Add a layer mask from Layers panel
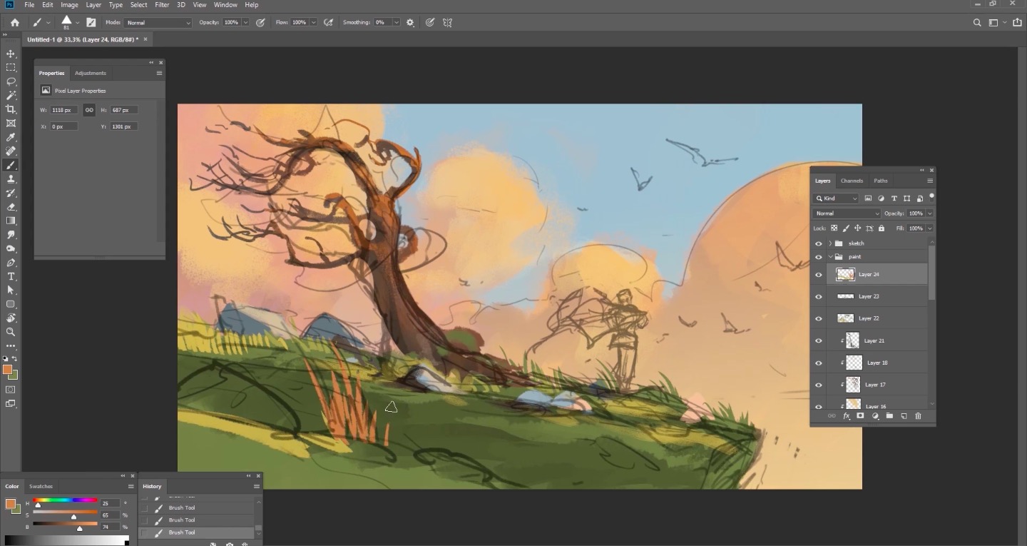Viewport: 1027px width, 546px height. [860, 416]
